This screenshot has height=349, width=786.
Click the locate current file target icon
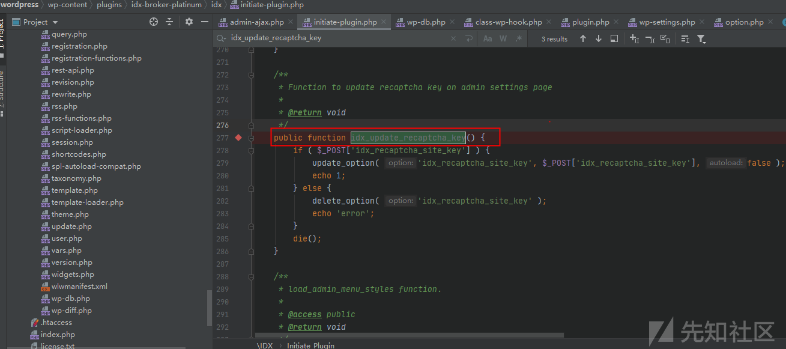point(154,22)
